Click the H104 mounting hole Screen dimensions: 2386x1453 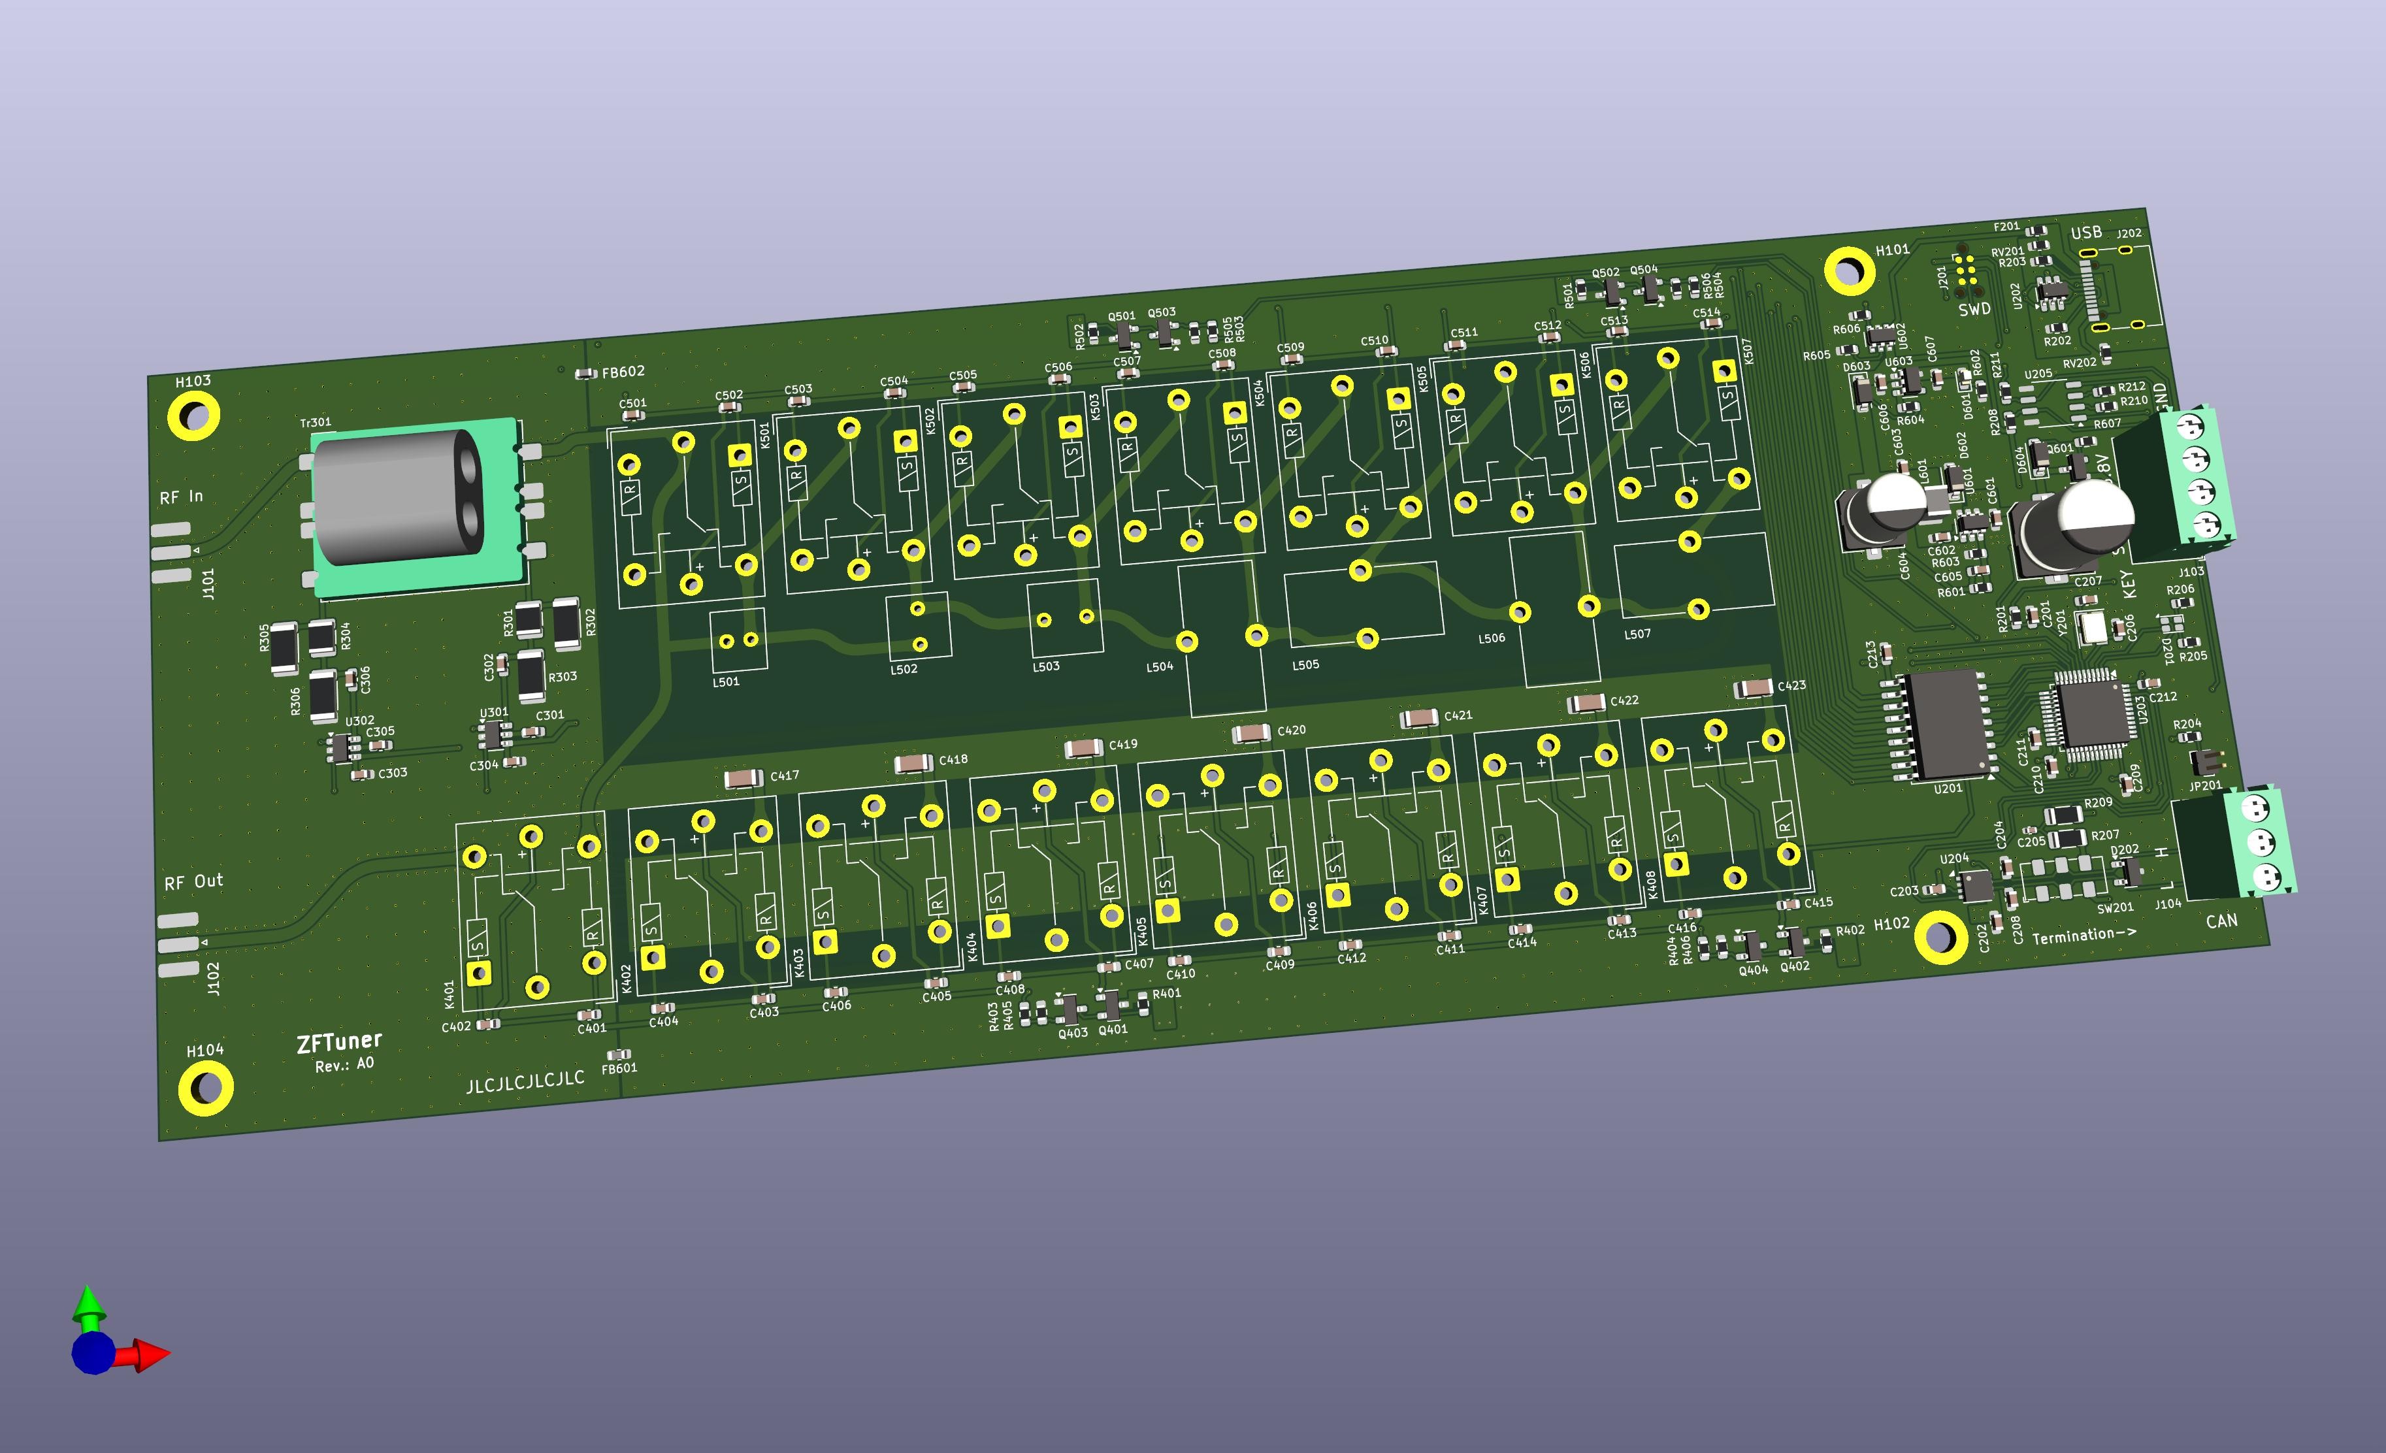point(205,1088)
